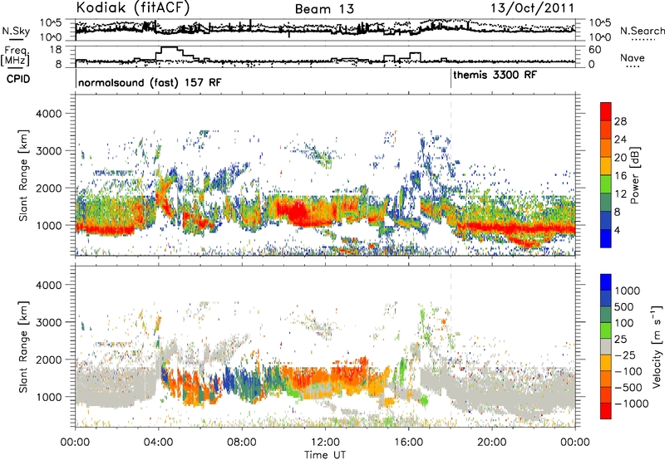The image size is (665, 460).
Task: Click 'Slant Range [km]' label of power panel
Action: [24, 175]
